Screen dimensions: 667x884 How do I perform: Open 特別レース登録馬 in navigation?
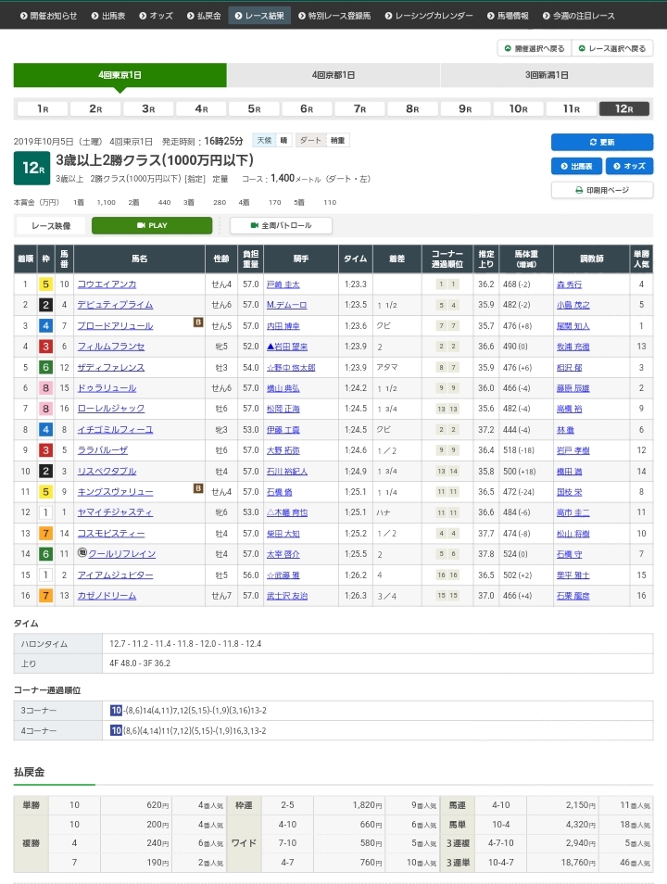click(x=334, y=16)
